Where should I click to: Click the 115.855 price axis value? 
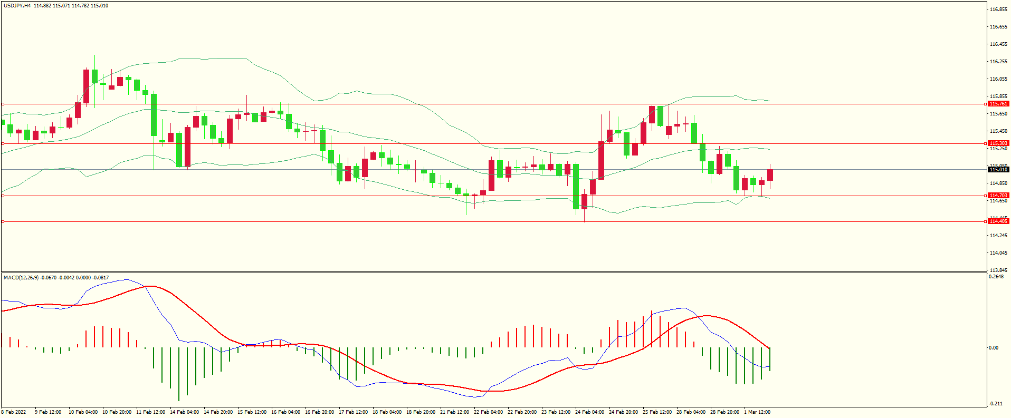[x=998, y=96]
